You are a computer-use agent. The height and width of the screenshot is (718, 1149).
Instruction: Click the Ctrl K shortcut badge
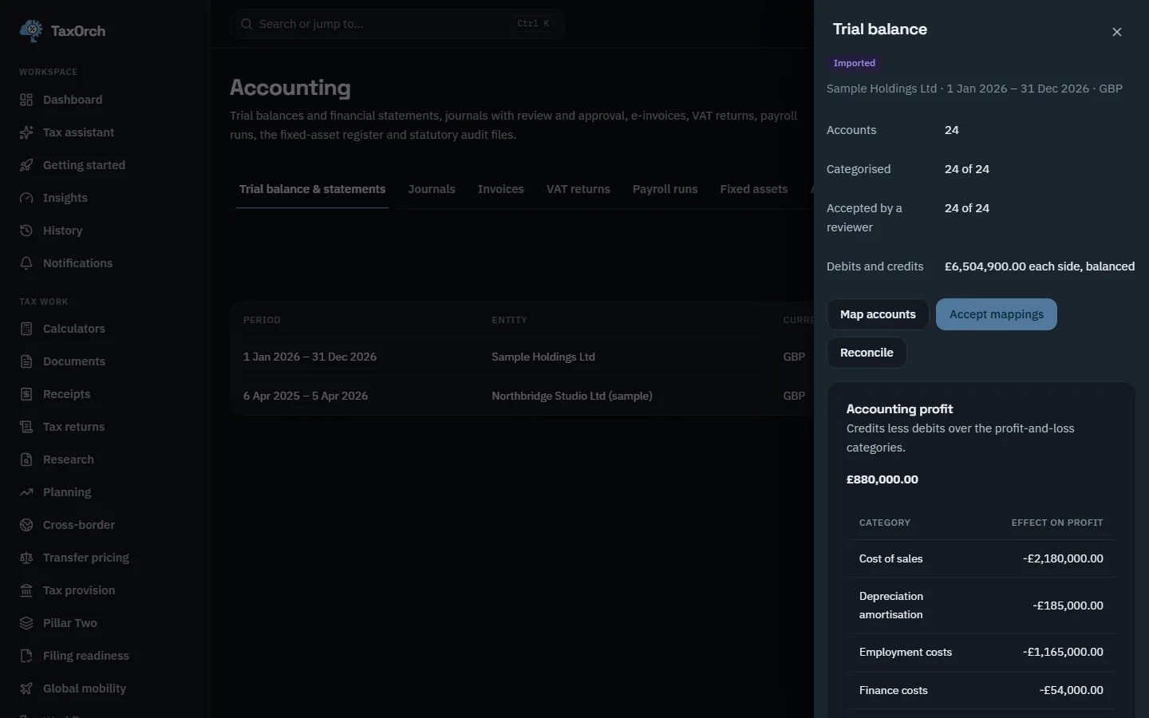[x=534, y=24]
